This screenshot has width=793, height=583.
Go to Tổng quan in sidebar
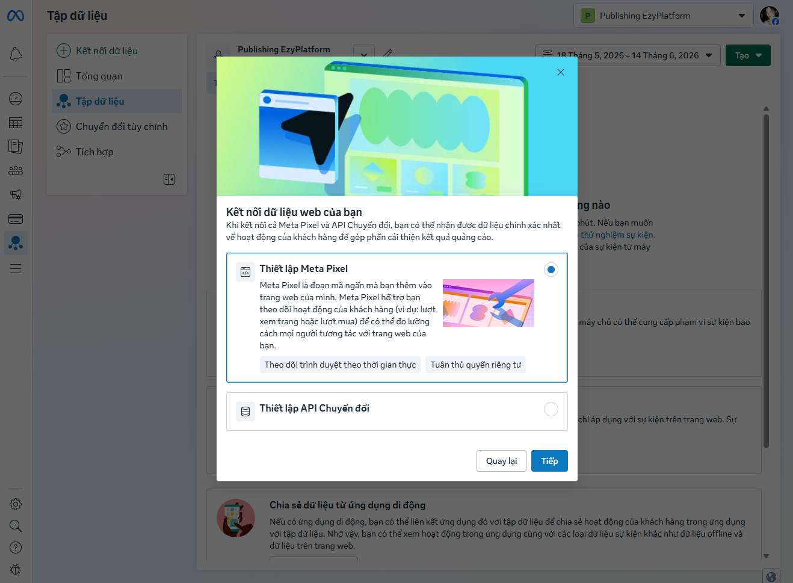point(117,76)
